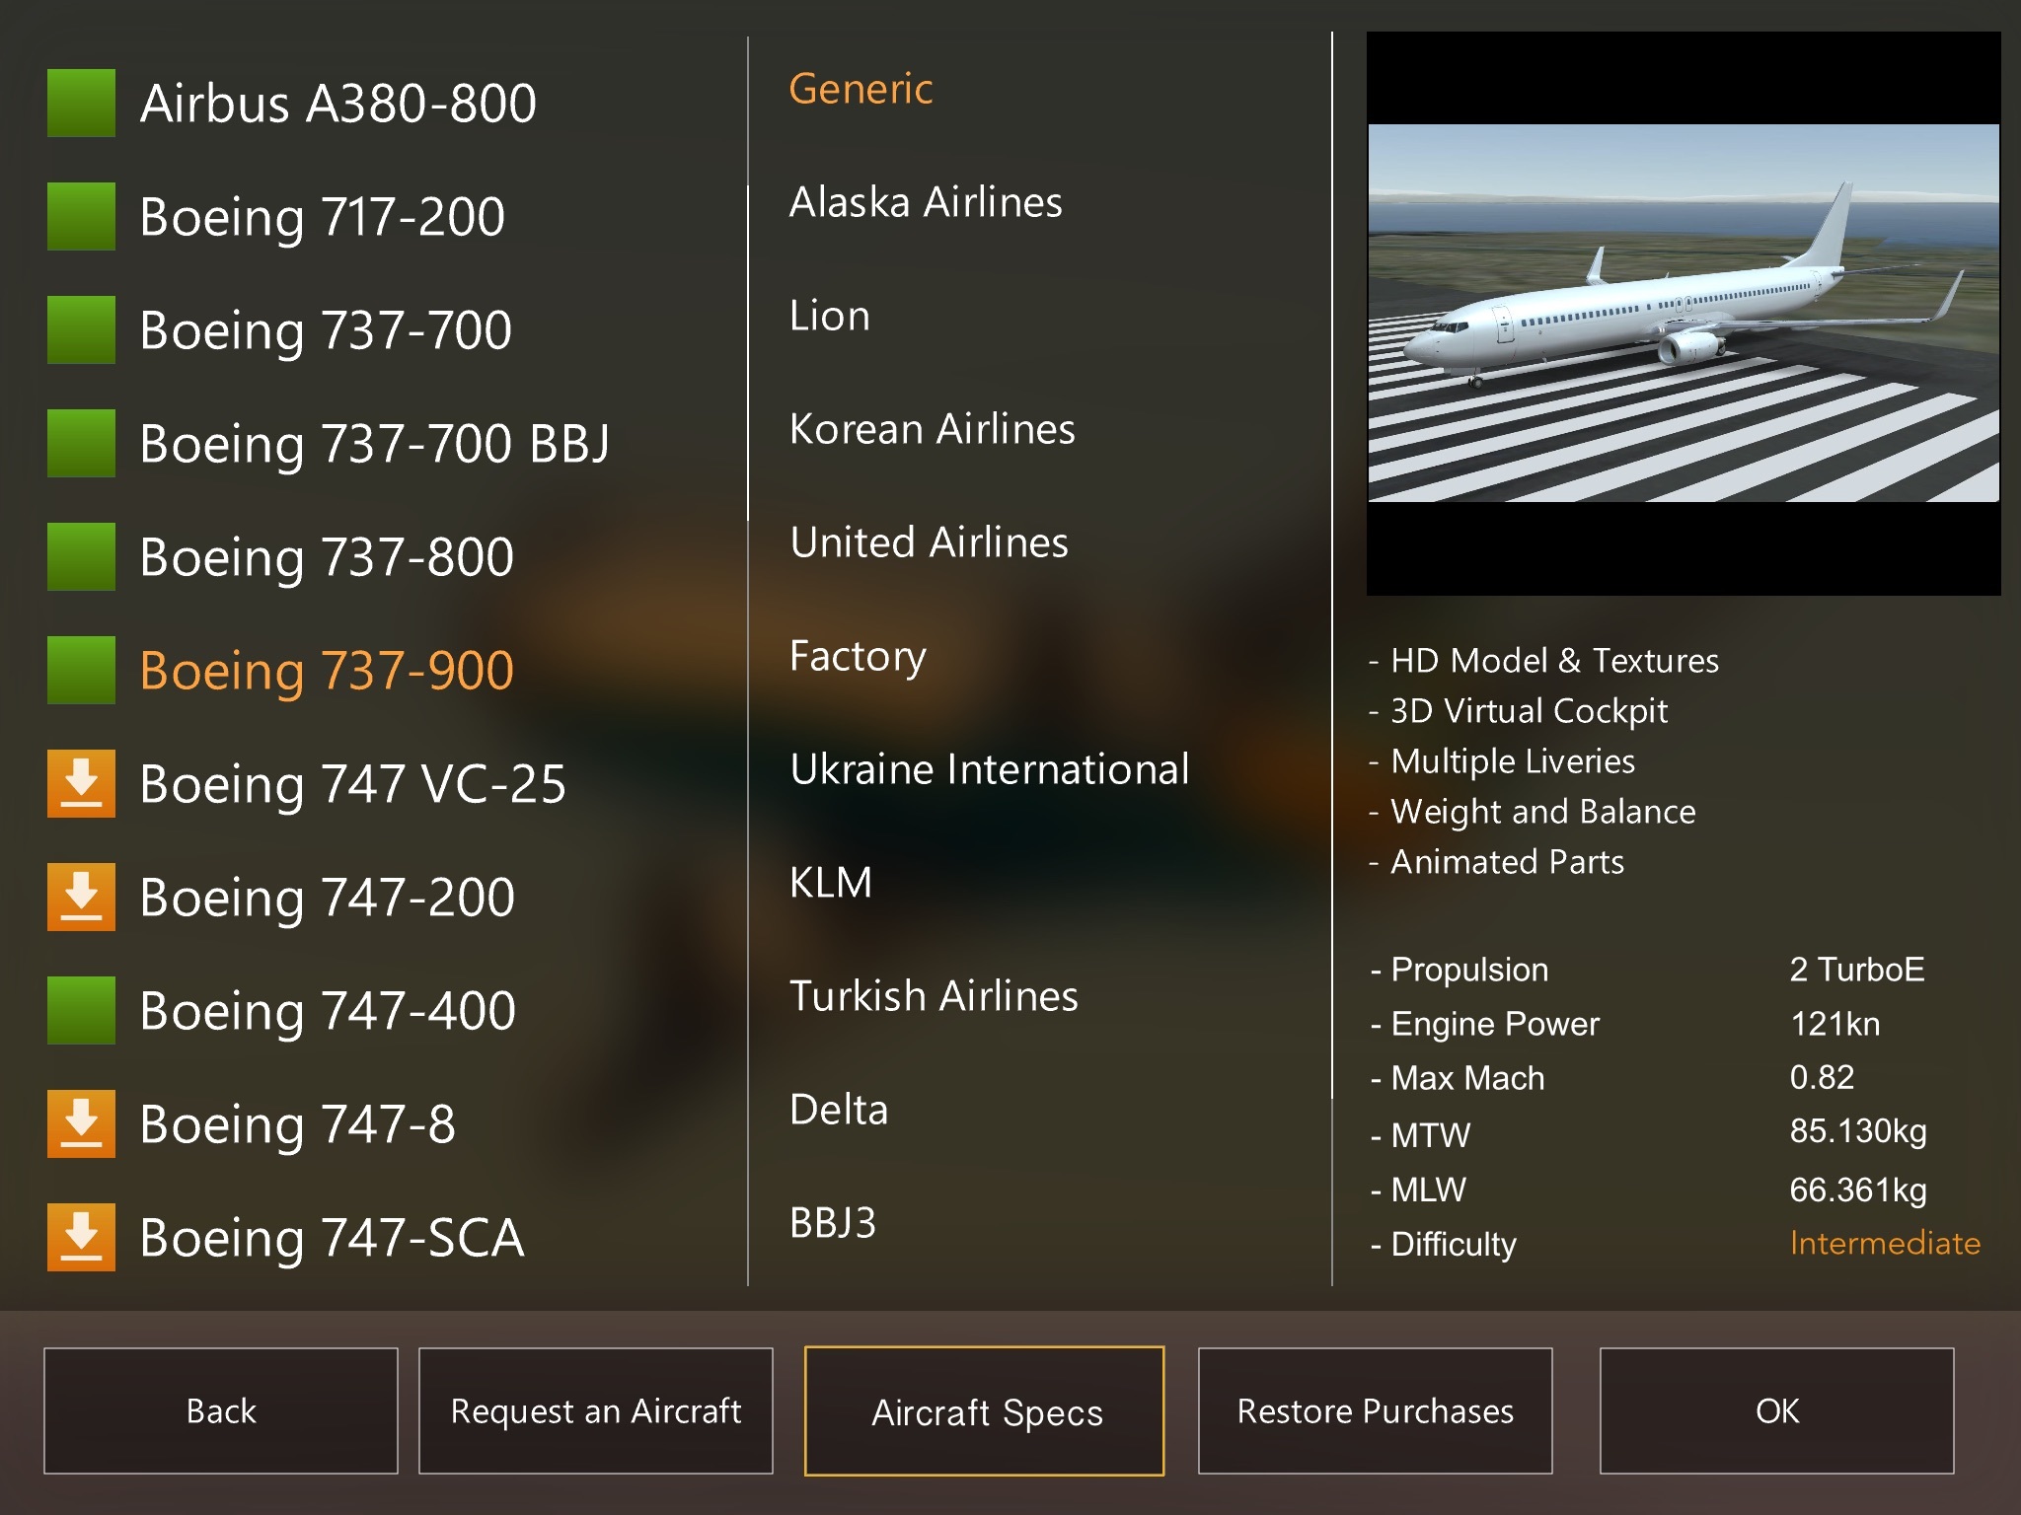Click Restore Purchases
The image size is (2021, 1515).
click(1375, 1410)
